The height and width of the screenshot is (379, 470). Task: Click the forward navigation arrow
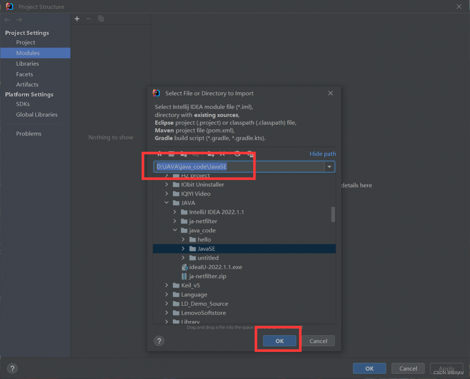tap(19, 20)
